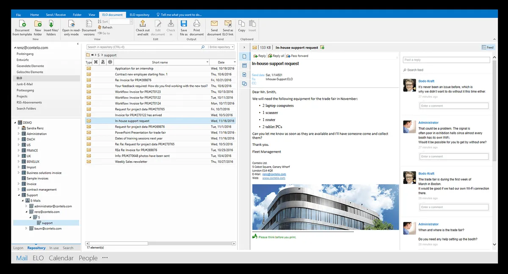Click the Search in repository field
This screenshot has width=508, height=274.
coord(146,47)
